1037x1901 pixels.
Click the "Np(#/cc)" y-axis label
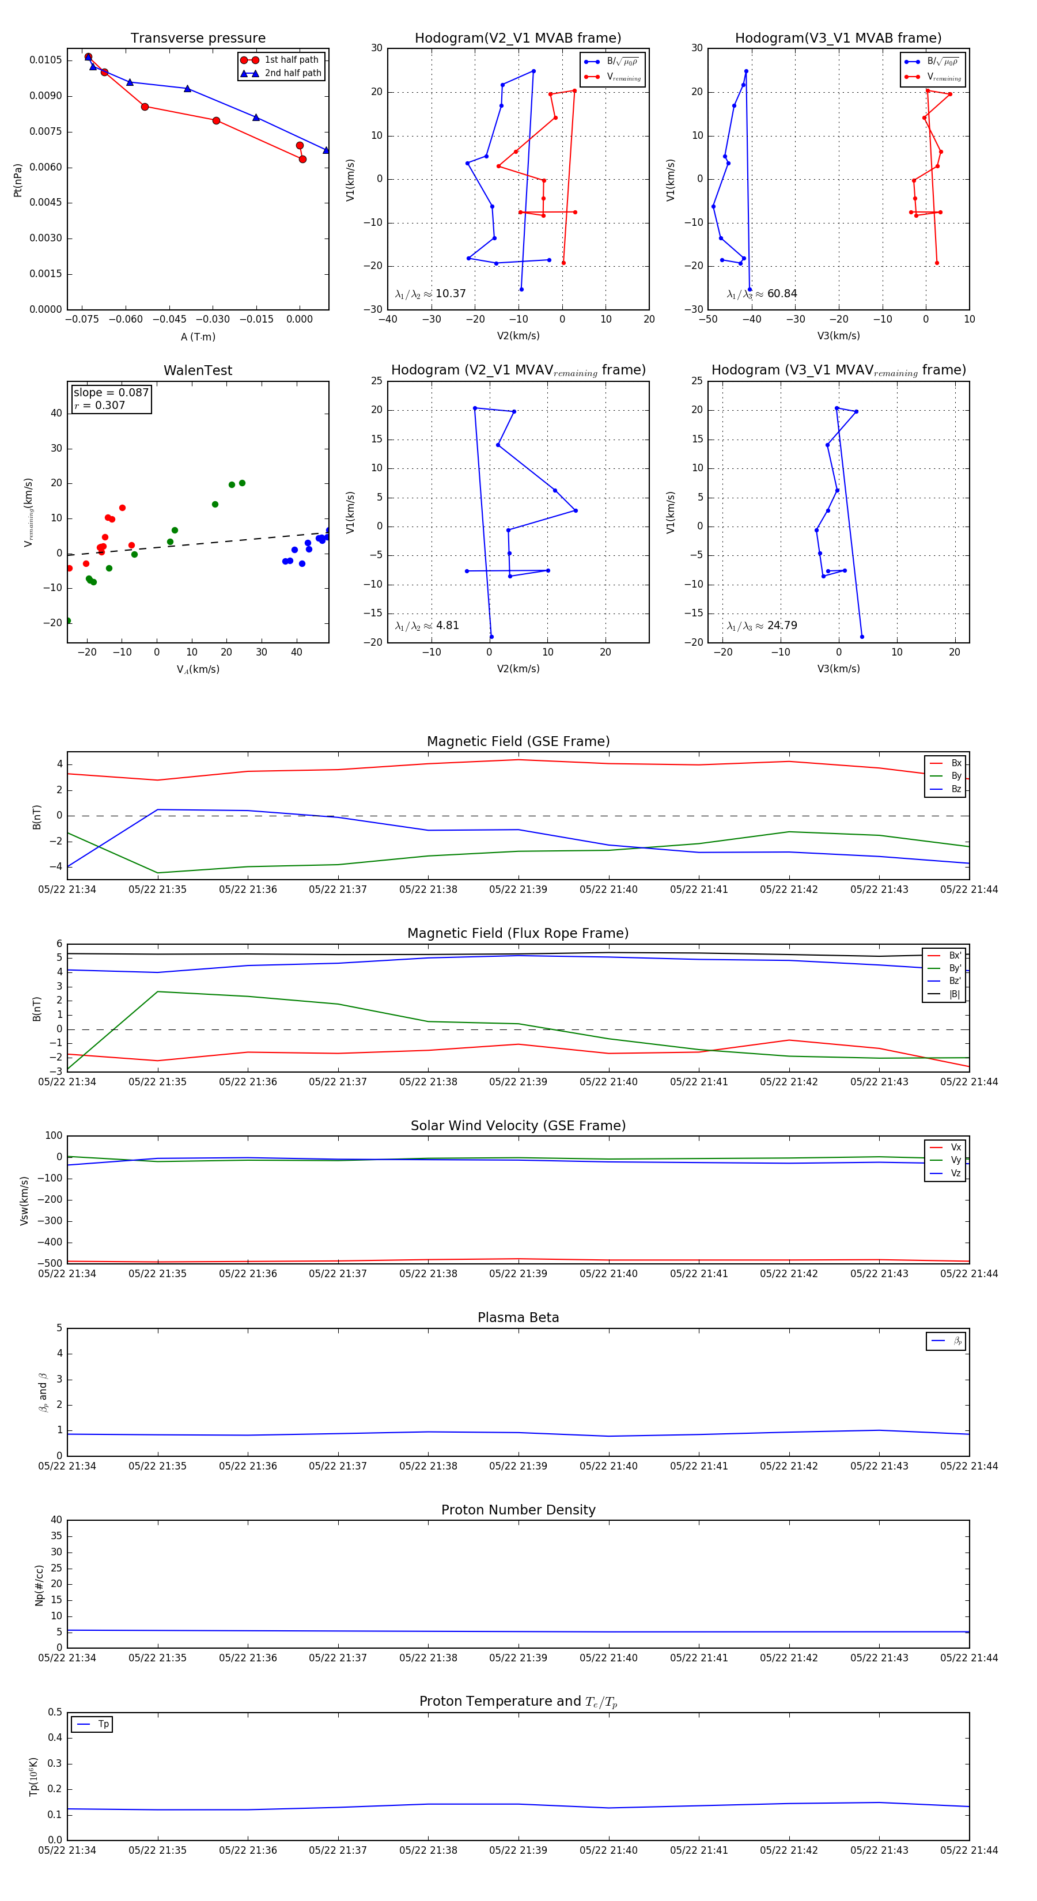tap(39, 1585)
